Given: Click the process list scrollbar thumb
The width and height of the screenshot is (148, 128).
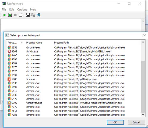Looking at the screenshot, I should tap(143, 87).
